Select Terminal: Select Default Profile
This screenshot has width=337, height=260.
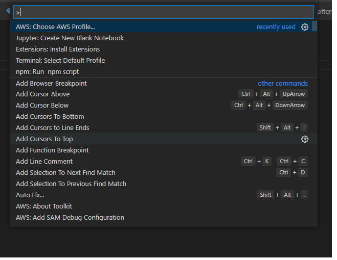point(60,61)
